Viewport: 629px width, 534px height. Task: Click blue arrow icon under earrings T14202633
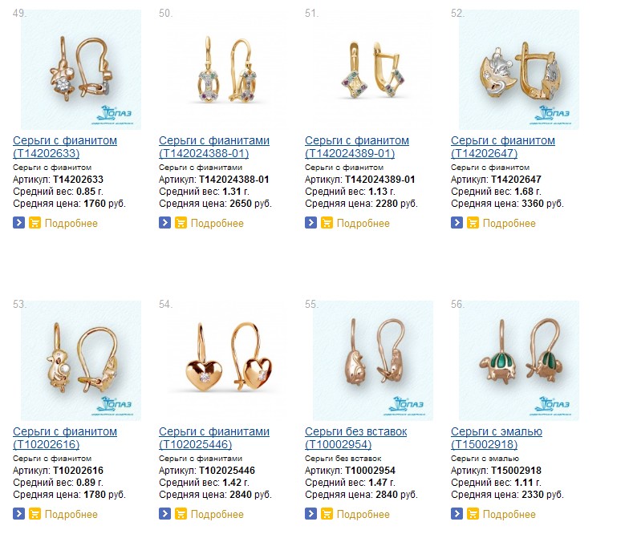point(19,223)
